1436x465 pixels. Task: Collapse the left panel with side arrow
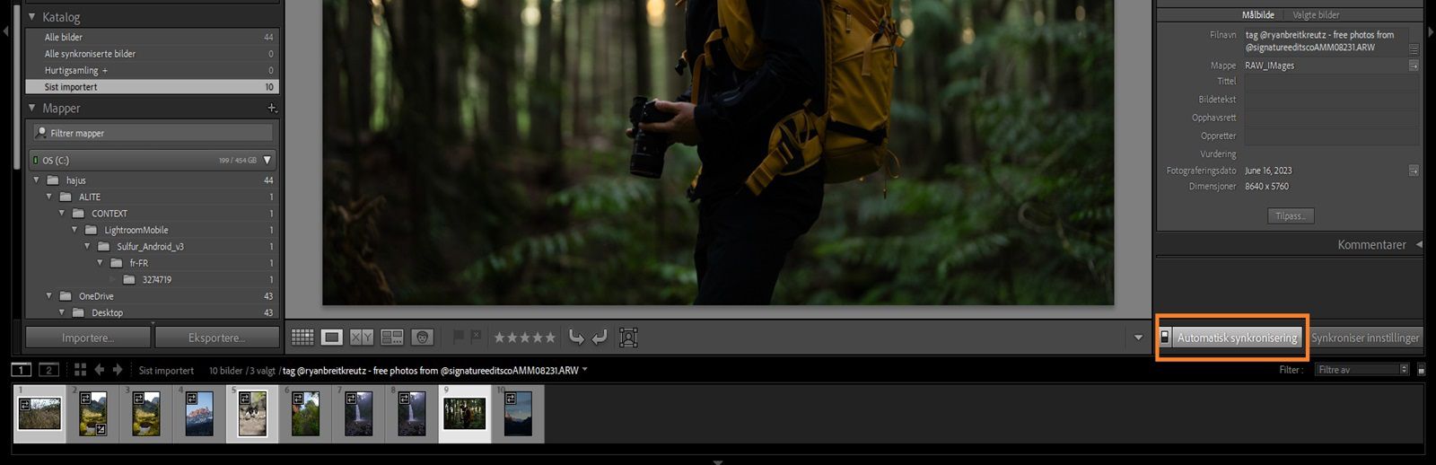pos(5,31)
